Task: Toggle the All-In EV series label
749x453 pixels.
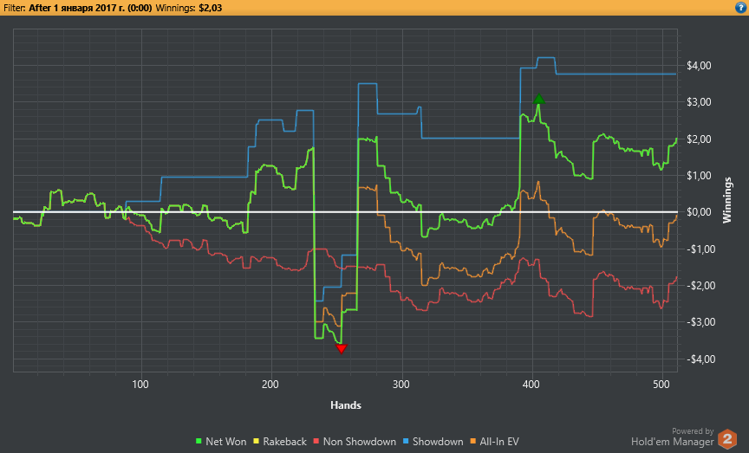Action: pyautogui.click(x=499, y=442)
